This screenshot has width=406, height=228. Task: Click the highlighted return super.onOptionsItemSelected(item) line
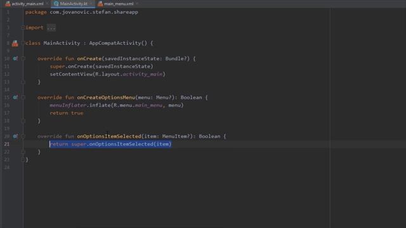(110, 144)
